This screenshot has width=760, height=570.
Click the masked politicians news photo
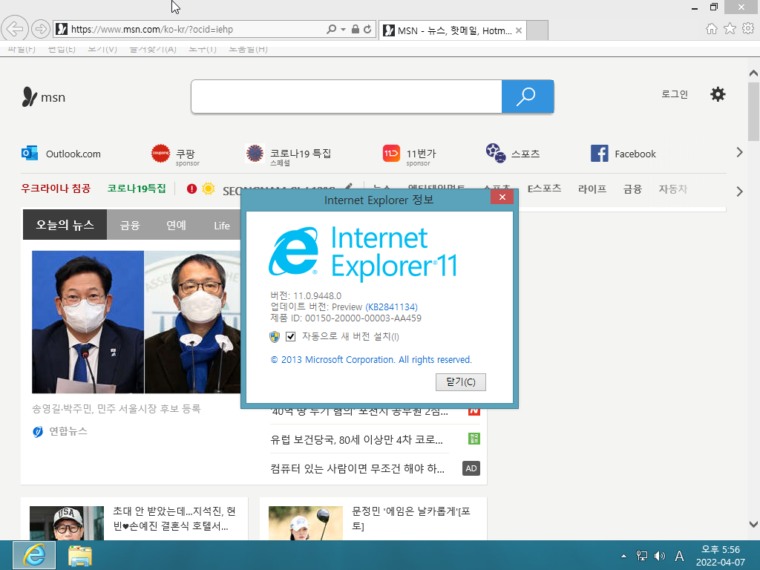click(x=137, y=322)
